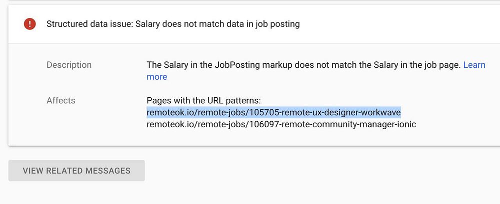Click the "Affects" field label
Image resolution: width=500 pixels, height=204 pixels.
(61, 100)
